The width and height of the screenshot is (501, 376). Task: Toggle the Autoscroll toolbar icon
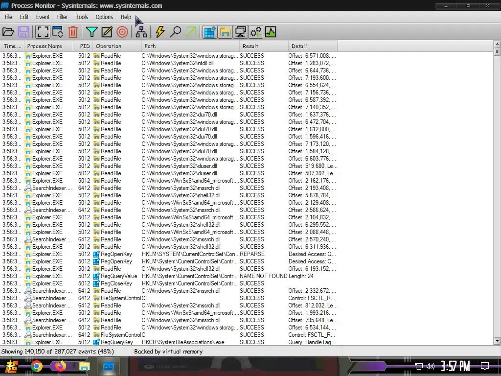point(58,32)
